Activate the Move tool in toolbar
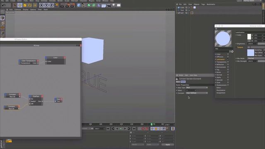 coord(20,5)
